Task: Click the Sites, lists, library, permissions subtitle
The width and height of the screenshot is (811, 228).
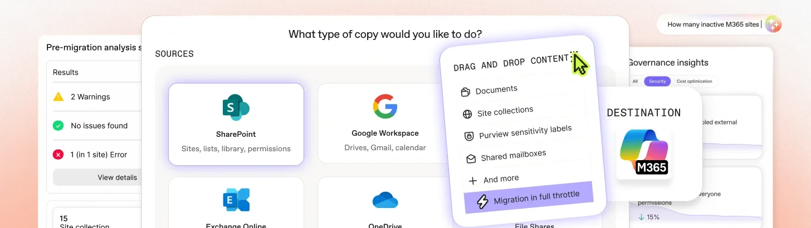Action: 236,148
